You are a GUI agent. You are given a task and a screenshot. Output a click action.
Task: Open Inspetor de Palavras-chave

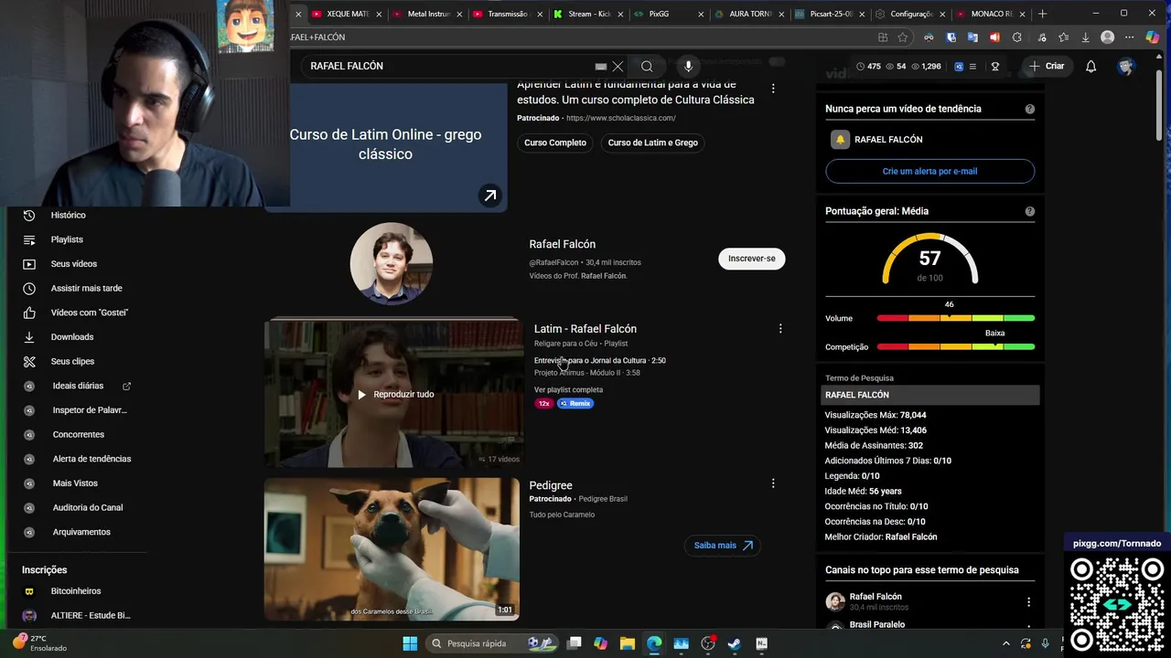[x=89, y=410]
